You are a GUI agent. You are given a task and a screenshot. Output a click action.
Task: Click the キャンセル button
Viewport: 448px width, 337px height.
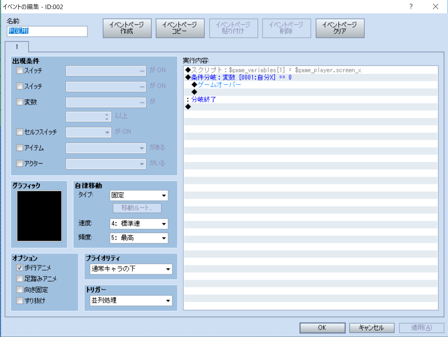372,328
